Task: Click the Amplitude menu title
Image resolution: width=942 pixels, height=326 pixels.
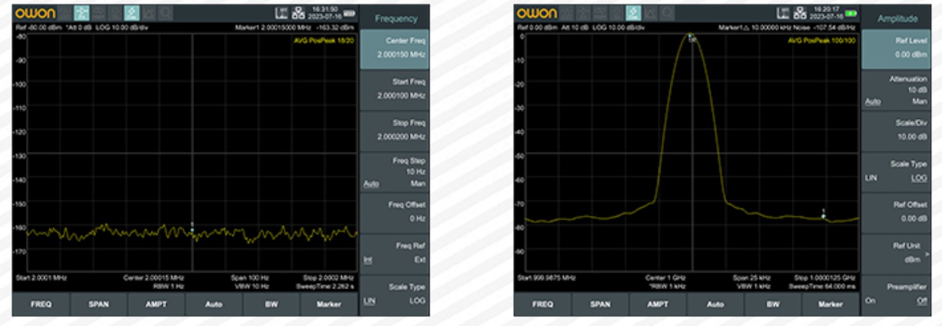Action: coord(898,19)
